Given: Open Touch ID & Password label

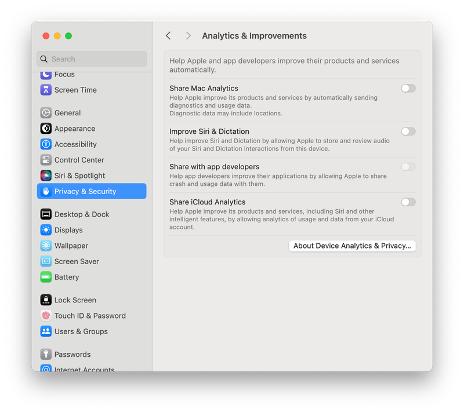Looking at the screenshot, I should point(90,316).
